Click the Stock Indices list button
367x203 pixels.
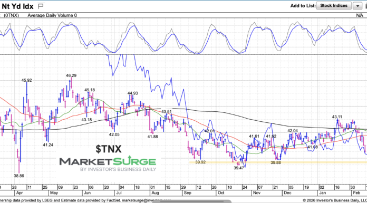334,6
